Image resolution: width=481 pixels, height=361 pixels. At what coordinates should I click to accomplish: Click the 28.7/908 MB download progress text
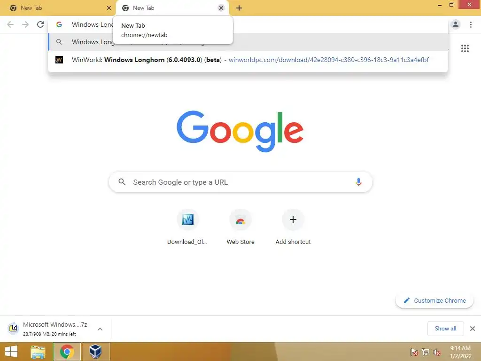[49, 334]
